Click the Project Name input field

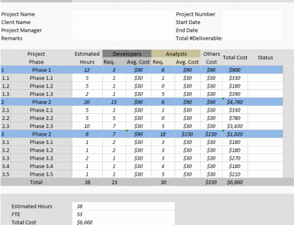click(x=123, y=14)
